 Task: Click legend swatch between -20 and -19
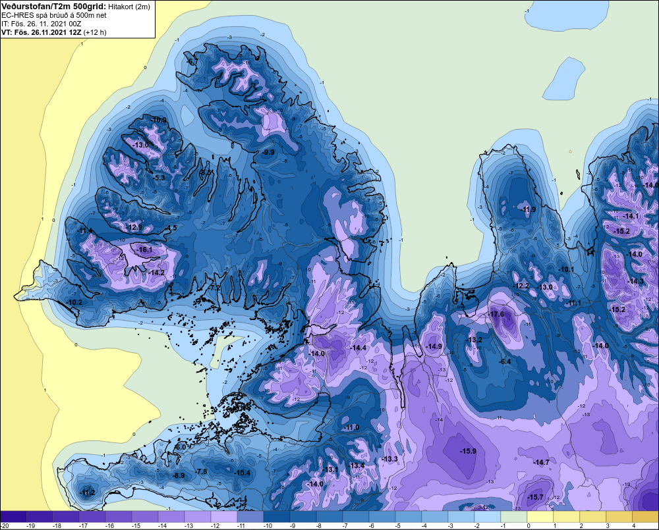coord(13,517)
